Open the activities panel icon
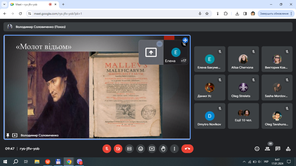Screen dimensions: 296x166 point(288,149)
